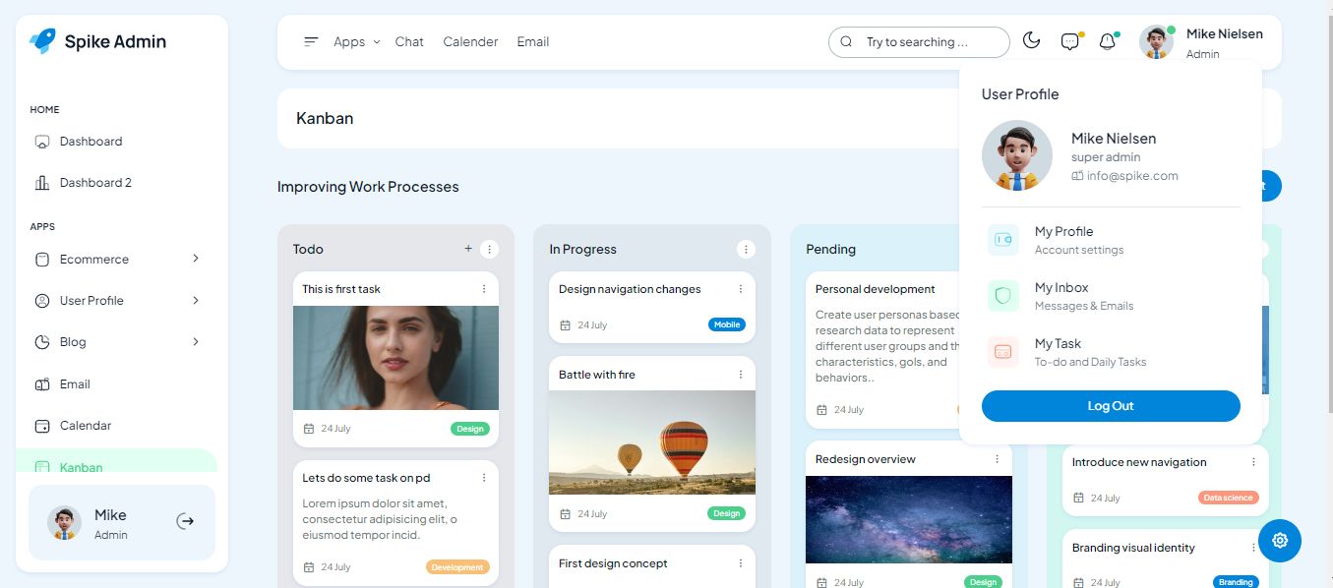The width and height of the screenshot is (1333, 588).
Task: Click the Calendar sidebar icon
Action: 41,426
